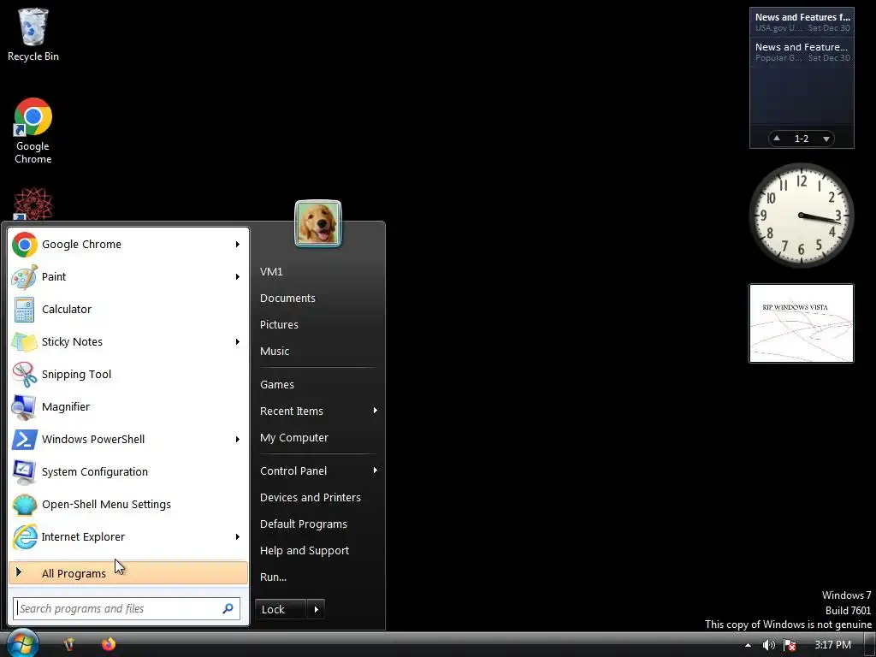This screenshot has height=657, width=876.
Task: Open second News and Feature headline
Action: [x=802, y=52]
